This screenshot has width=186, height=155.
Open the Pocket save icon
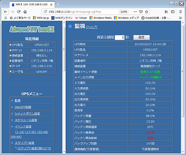click(x=141, y=12)
